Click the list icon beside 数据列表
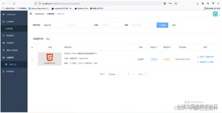 tap(34, 39)
